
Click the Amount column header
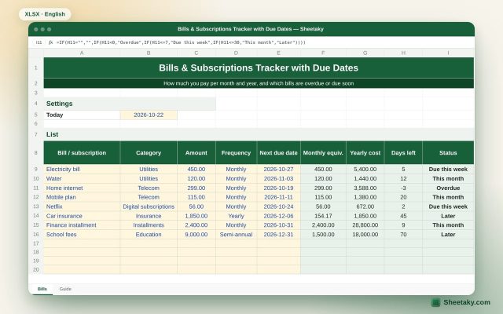tap(196, 153)
